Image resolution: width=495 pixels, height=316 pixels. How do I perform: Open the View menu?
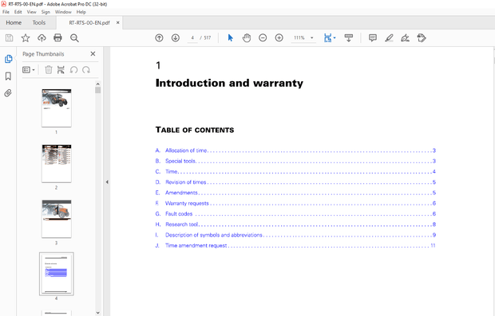tap(32, 12)
